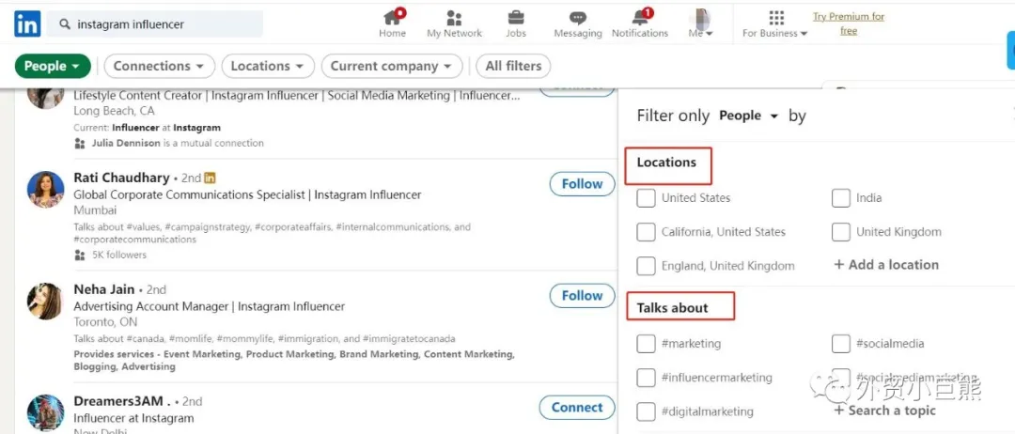
Task: Open the Jobs briefcase icon
Action: (x=516, y=18)
